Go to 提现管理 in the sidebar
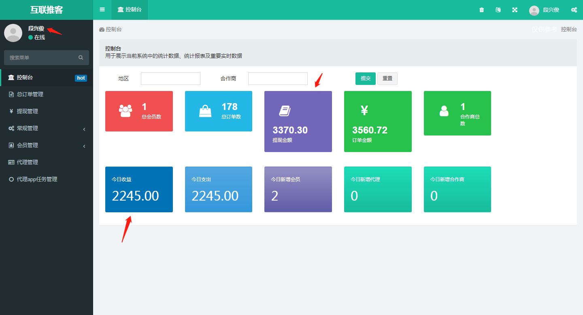 (x=27, y=111)
